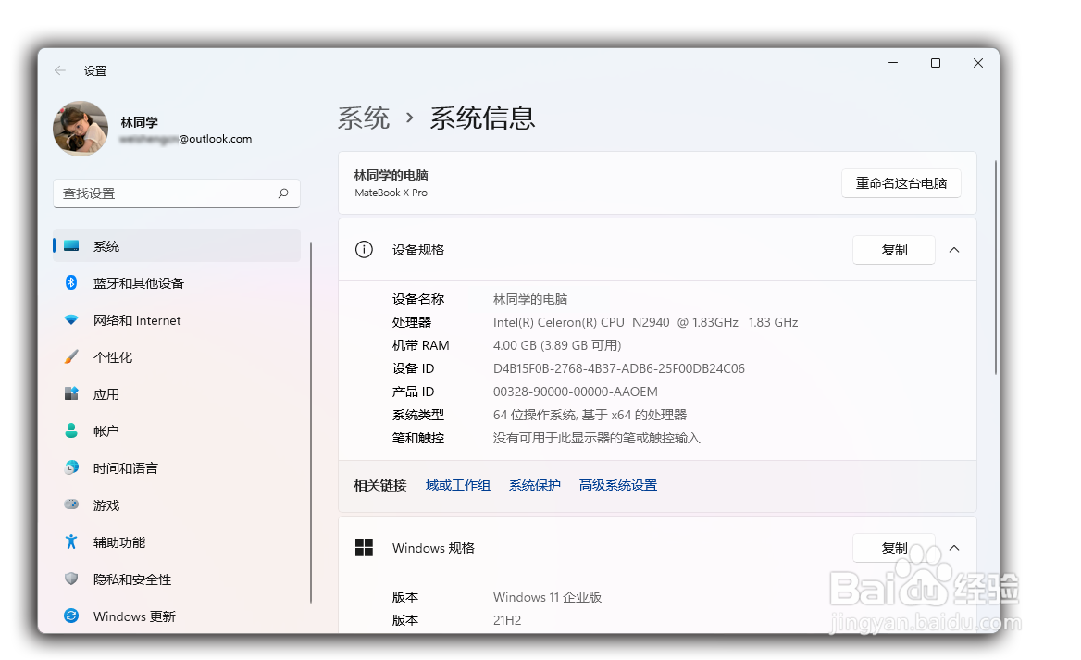Click the 游戏 gamepad icon

pos(71,504)
